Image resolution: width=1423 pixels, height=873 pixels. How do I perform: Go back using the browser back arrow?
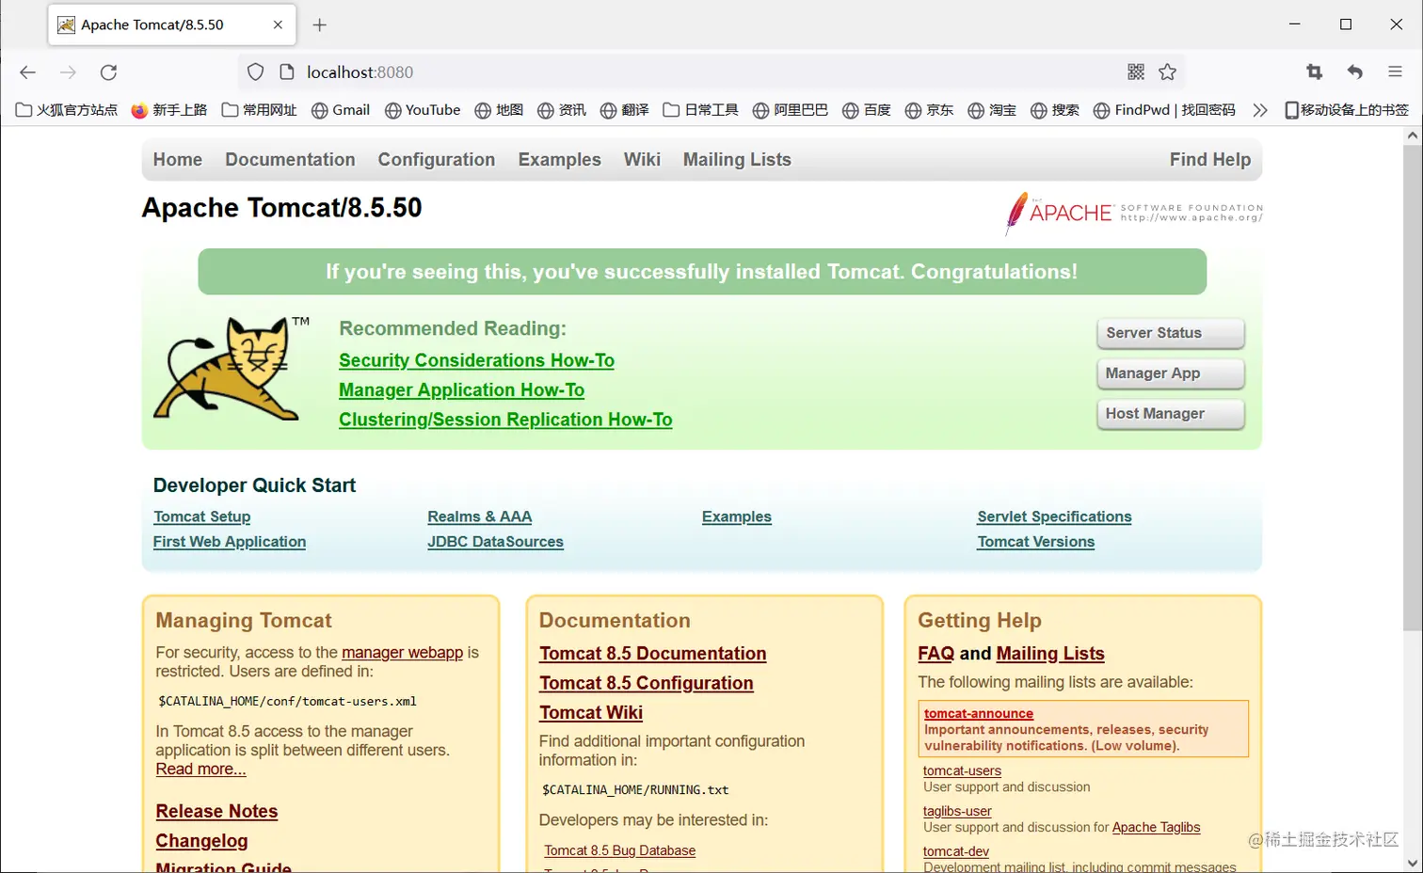[27, 72]
